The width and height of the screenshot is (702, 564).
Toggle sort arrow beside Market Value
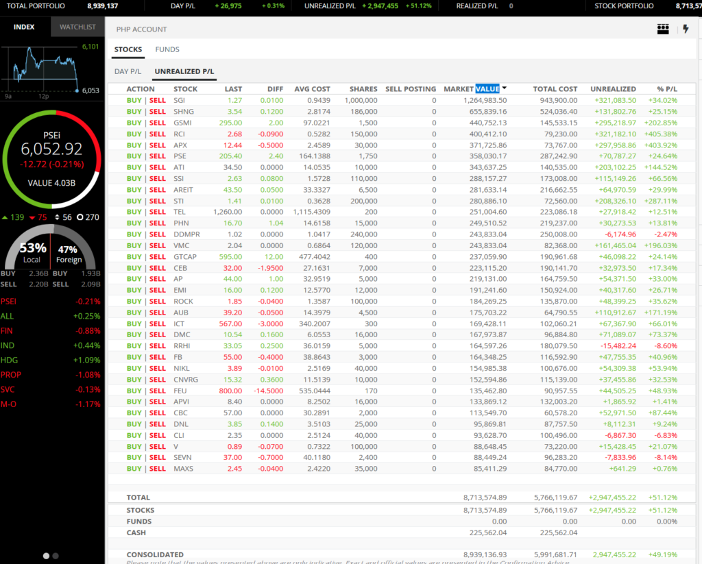(505, 88)
